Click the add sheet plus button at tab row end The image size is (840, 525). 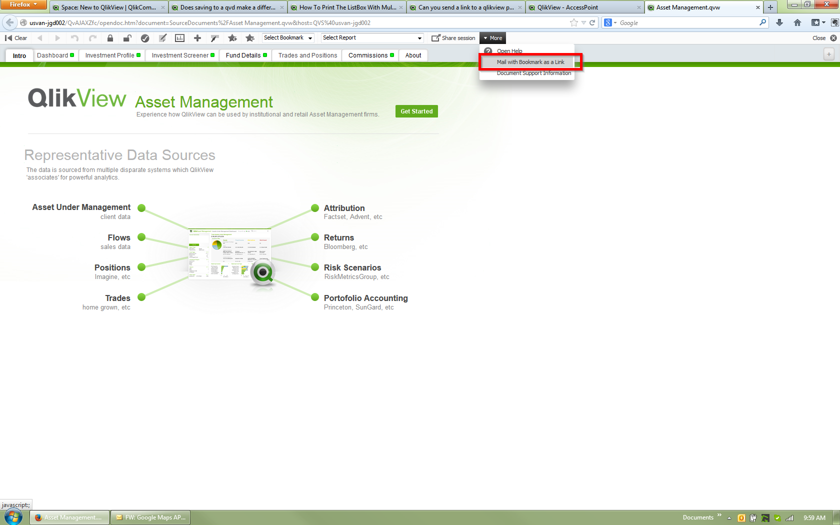tap(829, 54)
